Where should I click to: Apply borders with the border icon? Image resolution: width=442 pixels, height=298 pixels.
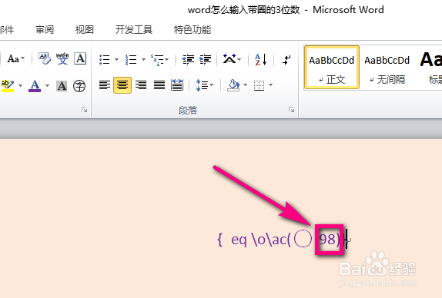tap(259, 85)
